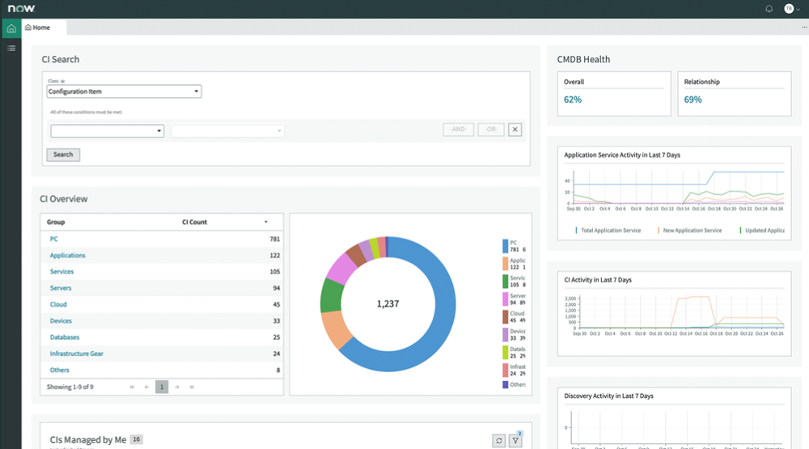Click the 16 count badge
This screenshot has height=449, width=809.
tap(136, 439)
